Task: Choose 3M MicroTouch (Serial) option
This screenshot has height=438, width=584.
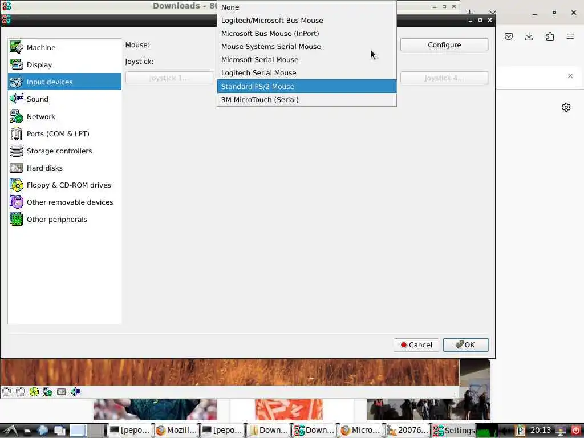Action: pyautogui.click(x=306, y=99)
